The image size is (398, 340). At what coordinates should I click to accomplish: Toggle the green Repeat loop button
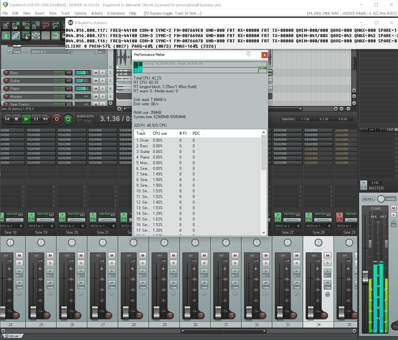pyautogui.click(x=68, y=119)
